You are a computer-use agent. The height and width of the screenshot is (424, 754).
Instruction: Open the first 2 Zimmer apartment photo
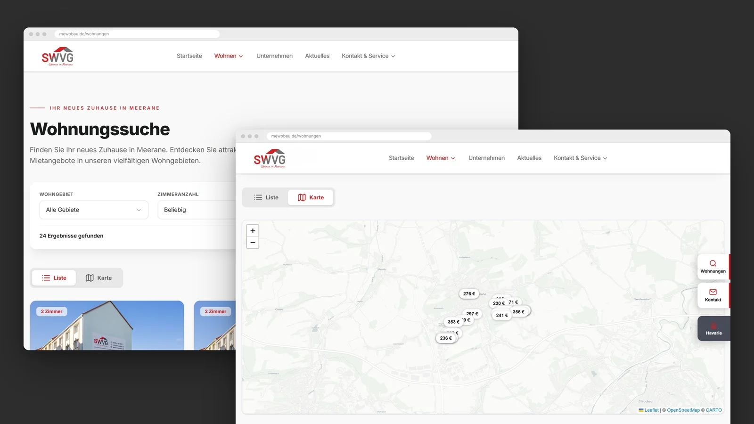click(107, 326)
